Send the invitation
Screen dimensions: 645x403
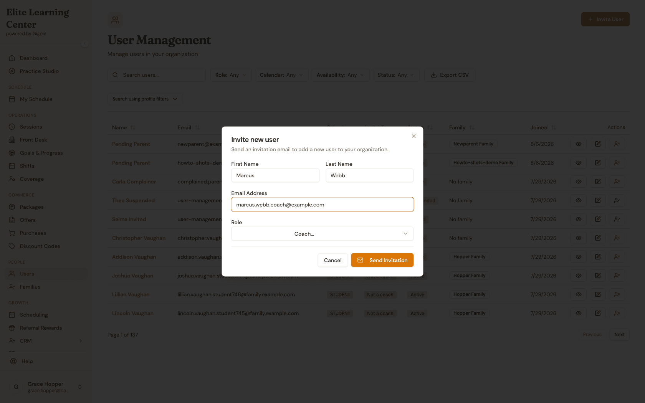click(382, 260)
